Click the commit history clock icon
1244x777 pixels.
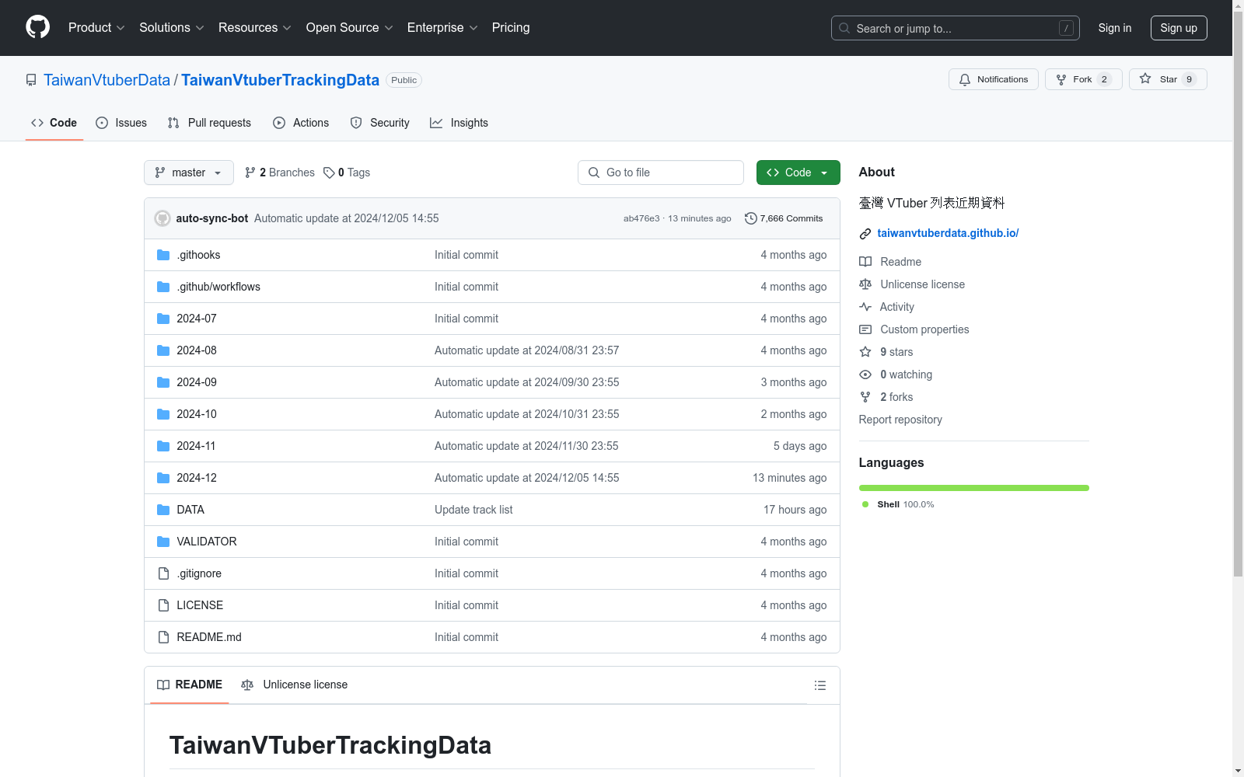[751, 218]
